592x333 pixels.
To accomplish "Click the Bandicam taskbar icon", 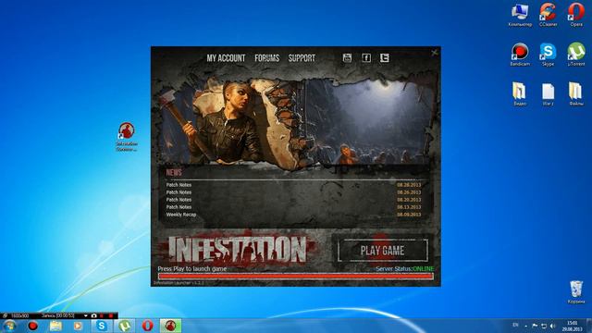I will tap(33, 326).
